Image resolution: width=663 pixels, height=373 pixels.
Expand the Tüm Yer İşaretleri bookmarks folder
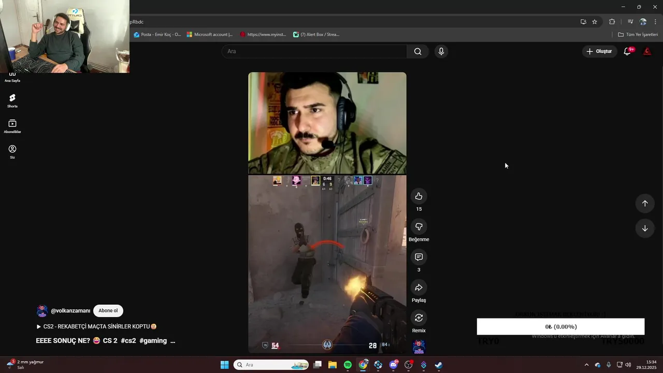coord(638,35)
